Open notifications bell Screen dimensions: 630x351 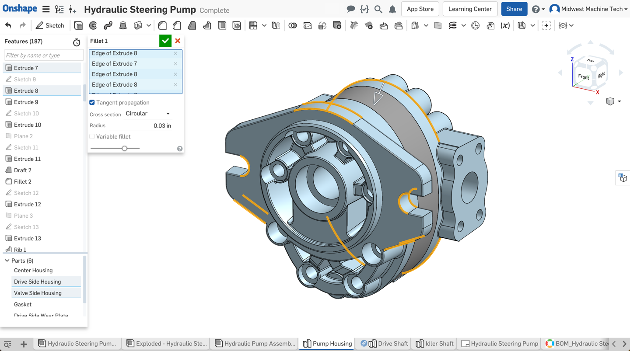pyautogui.click(x=392, y=9)
